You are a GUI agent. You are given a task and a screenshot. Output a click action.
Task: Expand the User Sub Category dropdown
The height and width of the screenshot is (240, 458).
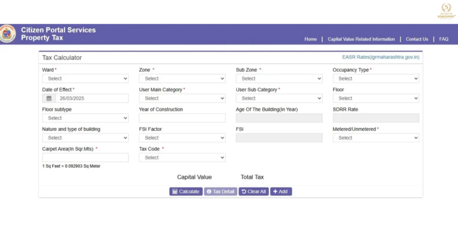279,98
